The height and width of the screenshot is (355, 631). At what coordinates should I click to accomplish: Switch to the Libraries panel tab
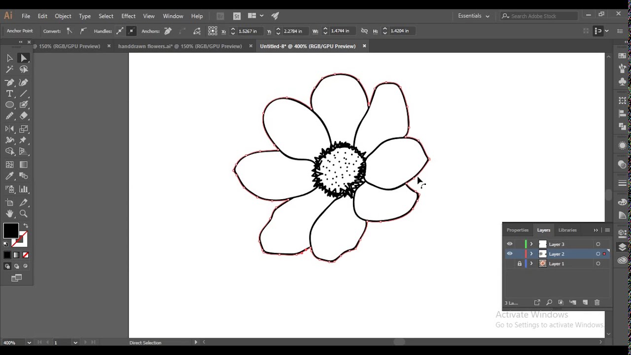pos(567,230)
